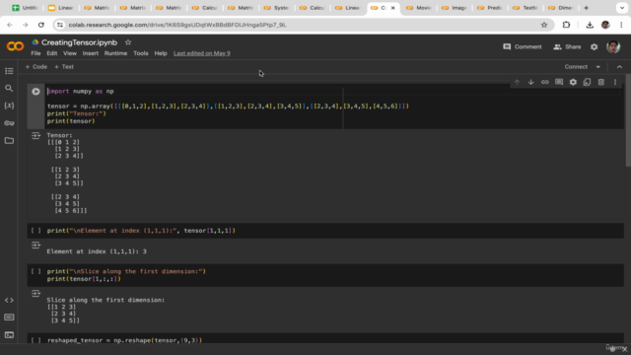Open the Edit menu
This screenshot has width=631, height=355.
point(52,53)
